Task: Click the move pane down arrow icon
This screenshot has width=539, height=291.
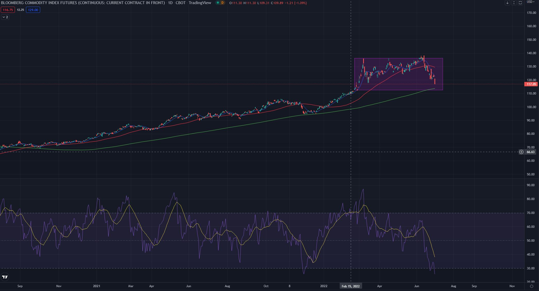Action: [x=507, y=3]
